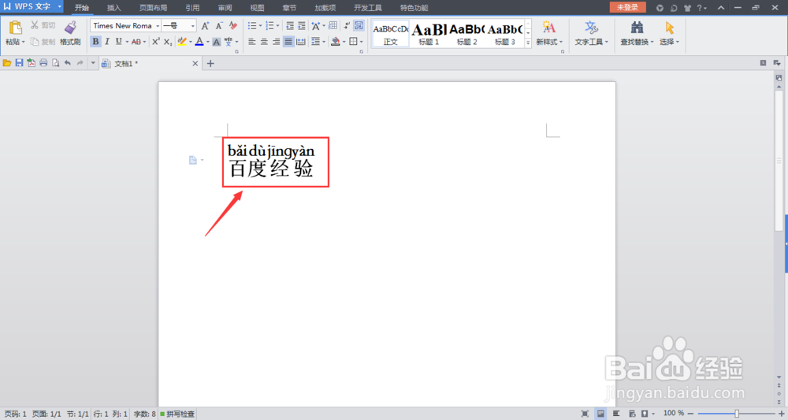
Task: Open the 视图 (View) tab
Action: click(x=258, y=8)
